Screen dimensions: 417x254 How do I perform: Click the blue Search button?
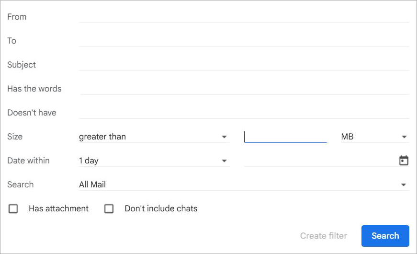coord(385,236)
